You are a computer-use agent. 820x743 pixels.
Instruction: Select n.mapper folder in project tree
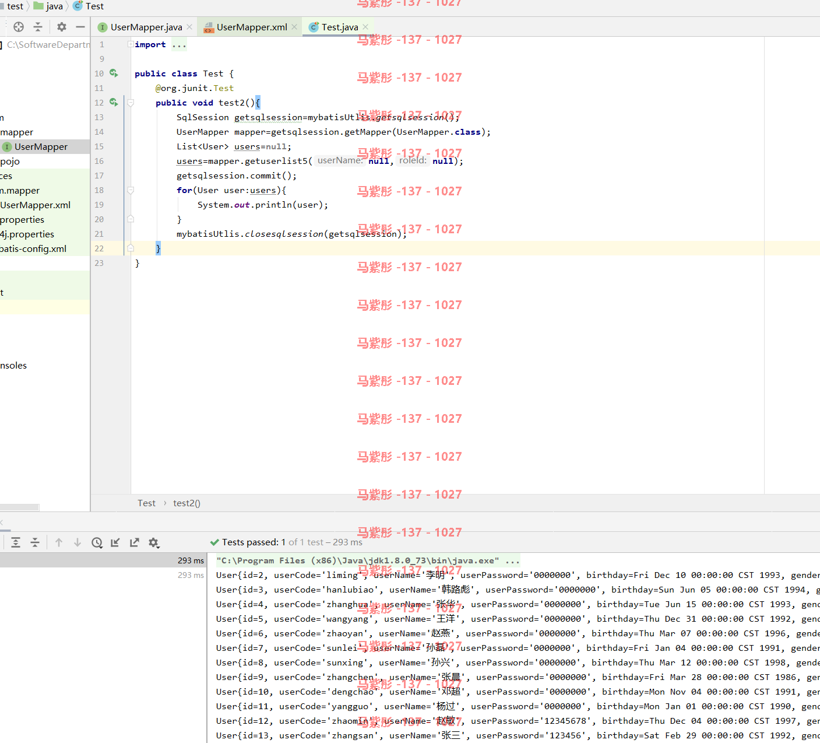45,190
